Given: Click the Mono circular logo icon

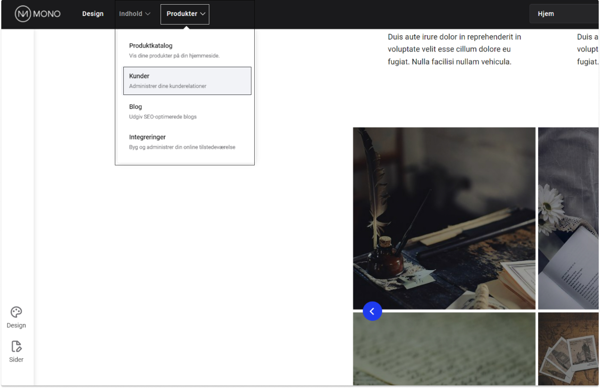Looking at the screenshot, I should pyautogui.click(x=23, y=14).
